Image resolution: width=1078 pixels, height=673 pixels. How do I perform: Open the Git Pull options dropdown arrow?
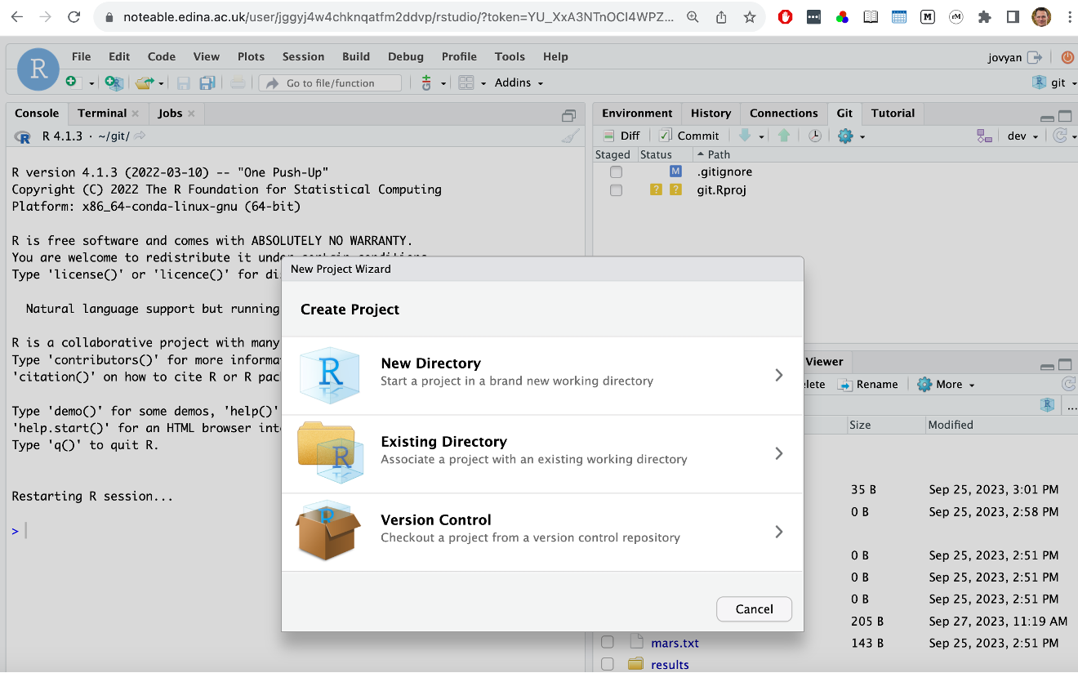point(761,136)
